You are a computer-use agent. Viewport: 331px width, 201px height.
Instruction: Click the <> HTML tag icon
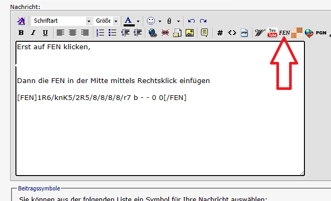point(232,33)
